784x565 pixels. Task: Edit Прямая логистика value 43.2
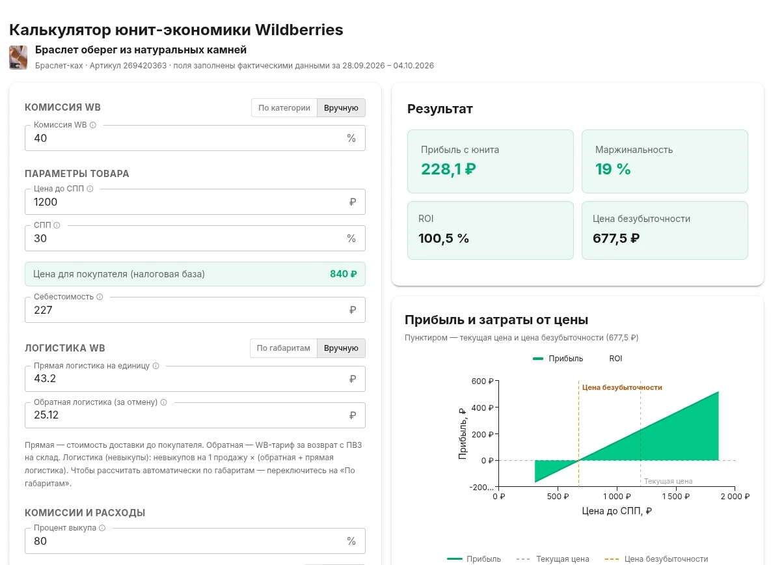(195, 379)
